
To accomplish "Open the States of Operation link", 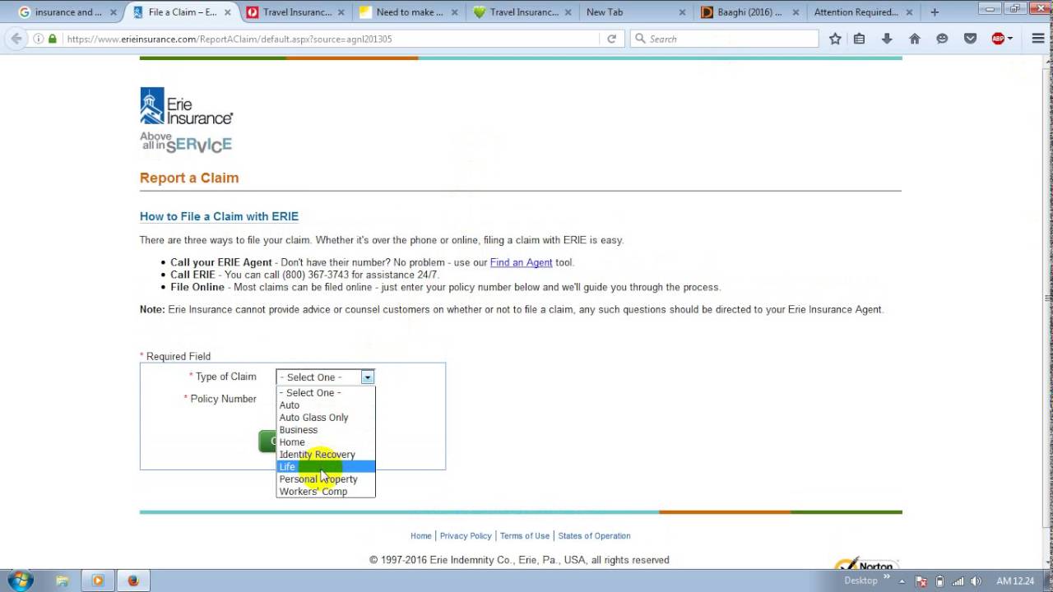I will [594, 535].
